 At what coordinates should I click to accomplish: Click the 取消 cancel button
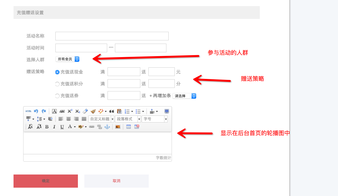coord(117,181)
